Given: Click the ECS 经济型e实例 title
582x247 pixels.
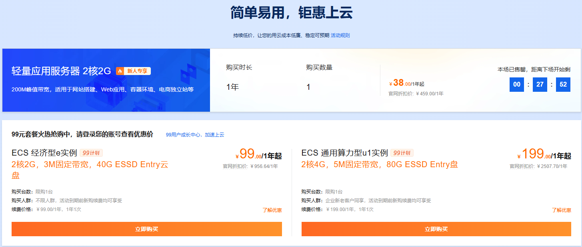Looking at the screenshot, I should click(44, 153).
